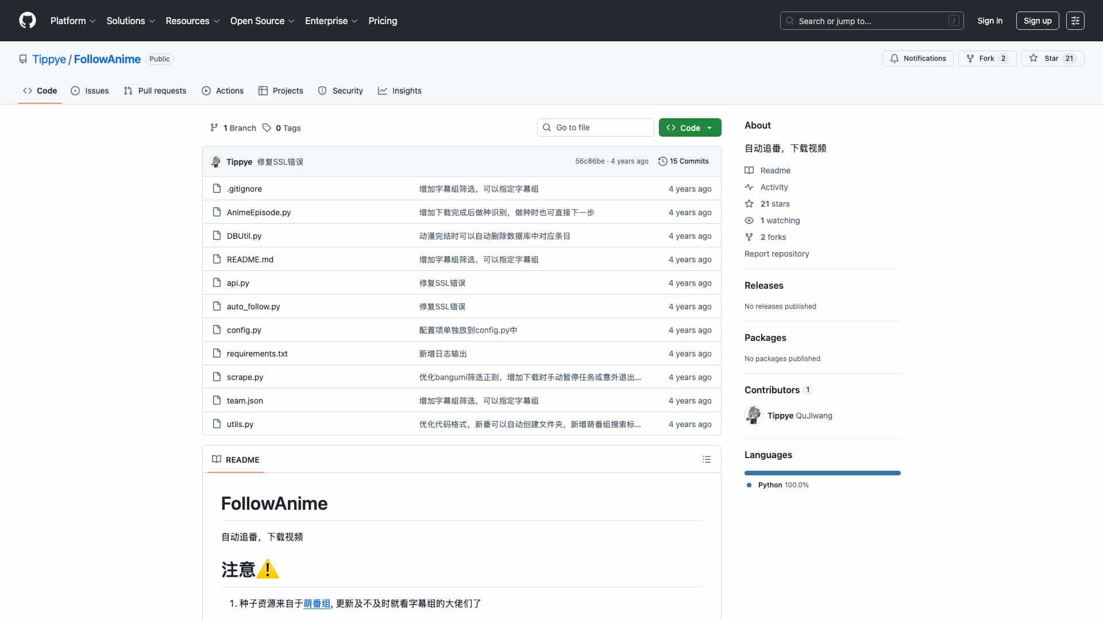This screenshot has width=1103, height=620.
Task: Fork the FollowAnime repository
Action: click(x=987, y=59)
